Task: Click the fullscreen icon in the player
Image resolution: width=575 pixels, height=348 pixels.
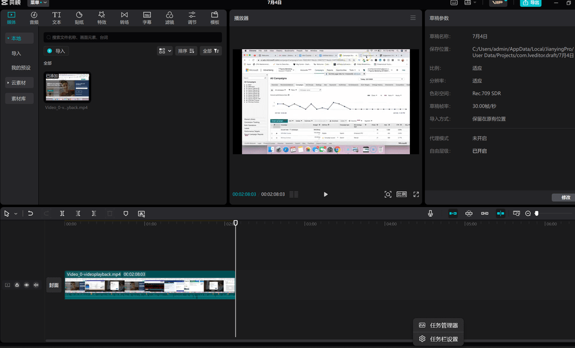Action: [x=416, y=194]
